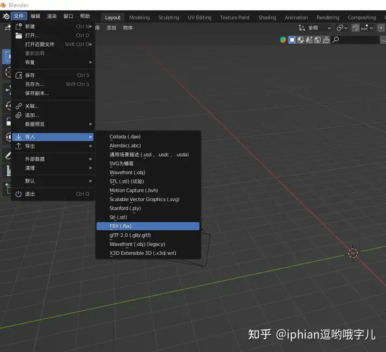The width and height of the screenshot is (386, 352).
Task: Select the globe icon in header
Action: pyautogui.click(x=317, y=40)
